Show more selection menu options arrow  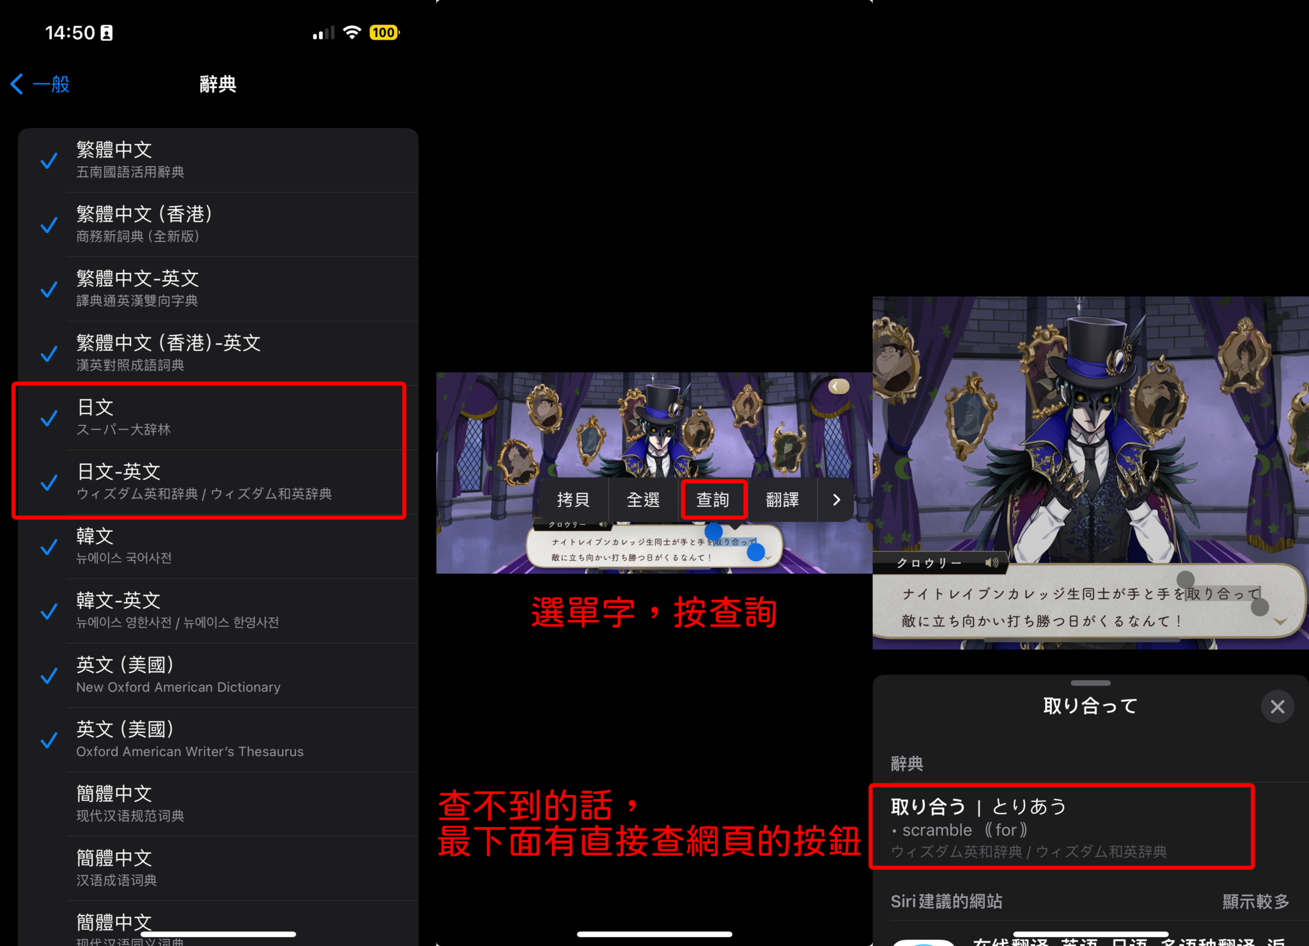836,500
